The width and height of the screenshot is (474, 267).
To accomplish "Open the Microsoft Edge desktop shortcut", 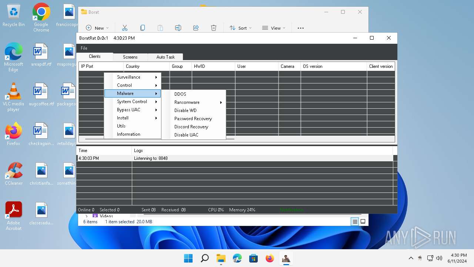I will (x=14, y=56).
